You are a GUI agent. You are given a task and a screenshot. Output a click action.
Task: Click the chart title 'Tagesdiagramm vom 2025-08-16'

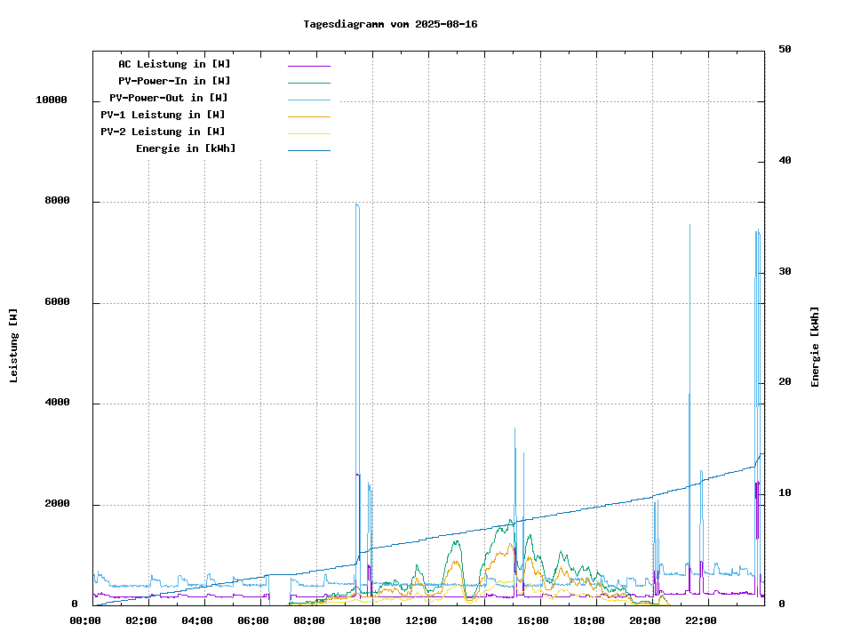pyautogui.click(x=390, y=24)
